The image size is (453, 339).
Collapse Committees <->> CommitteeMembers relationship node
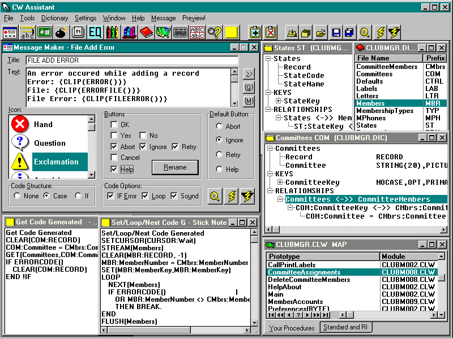pyautogui.click(x=280, y=199)
